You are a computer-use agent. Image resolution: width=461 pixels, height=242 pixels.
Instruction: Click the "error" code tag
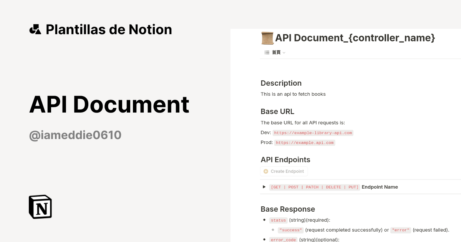tap(401, 230)
